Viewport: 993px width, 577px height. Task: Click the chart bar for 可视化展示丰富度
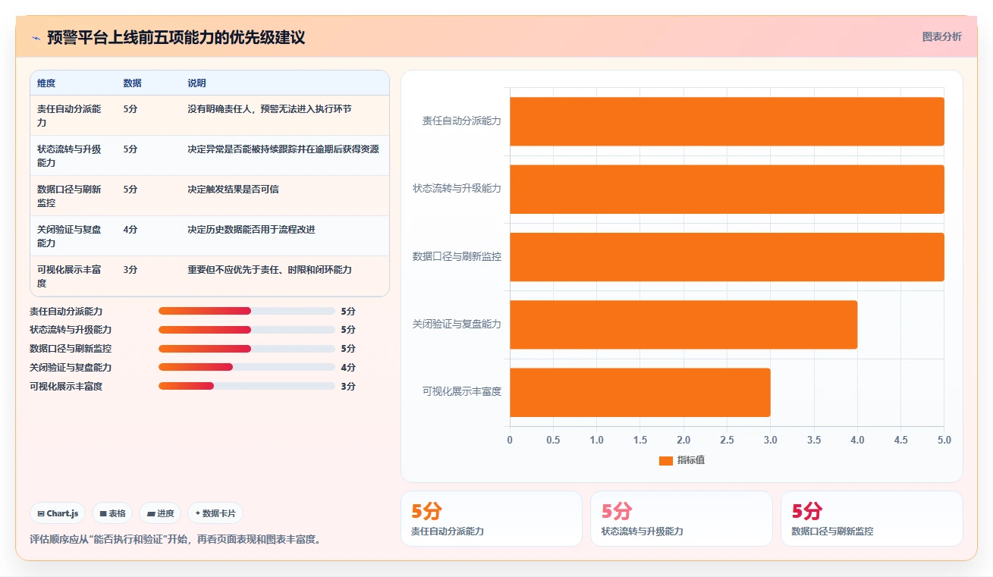[x=640, y=393]
